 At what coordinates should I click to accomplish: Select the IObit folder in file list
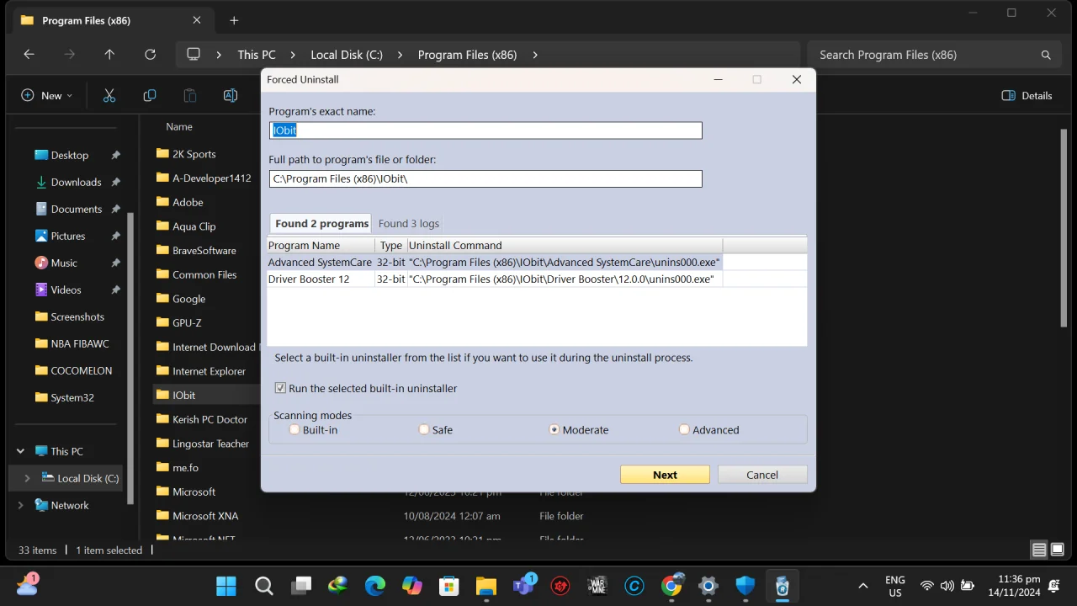pos(183,395)
